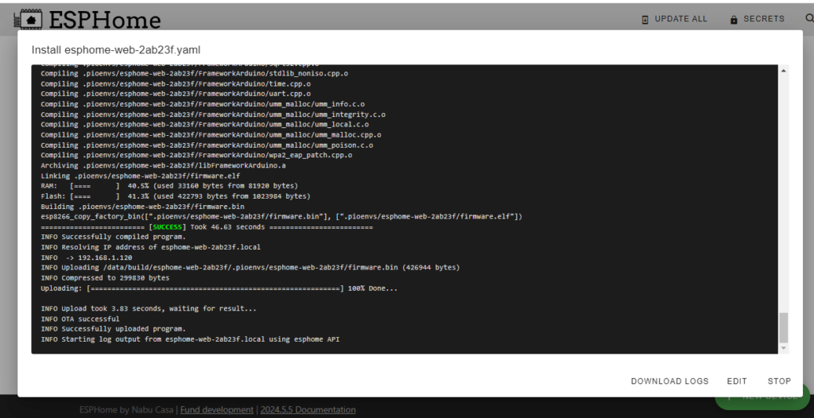Click the esp8266_copy_factory_bin log line

[x=281, y=216]
